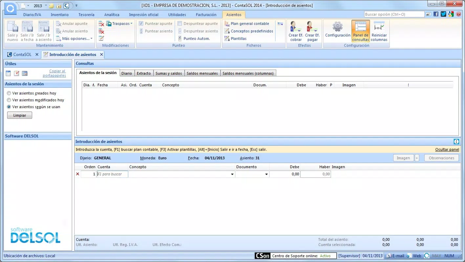This screenshot has height=262, width=465.
Task: Open Plan general contable
Action: pyautogui.click(x=247, y=24)
